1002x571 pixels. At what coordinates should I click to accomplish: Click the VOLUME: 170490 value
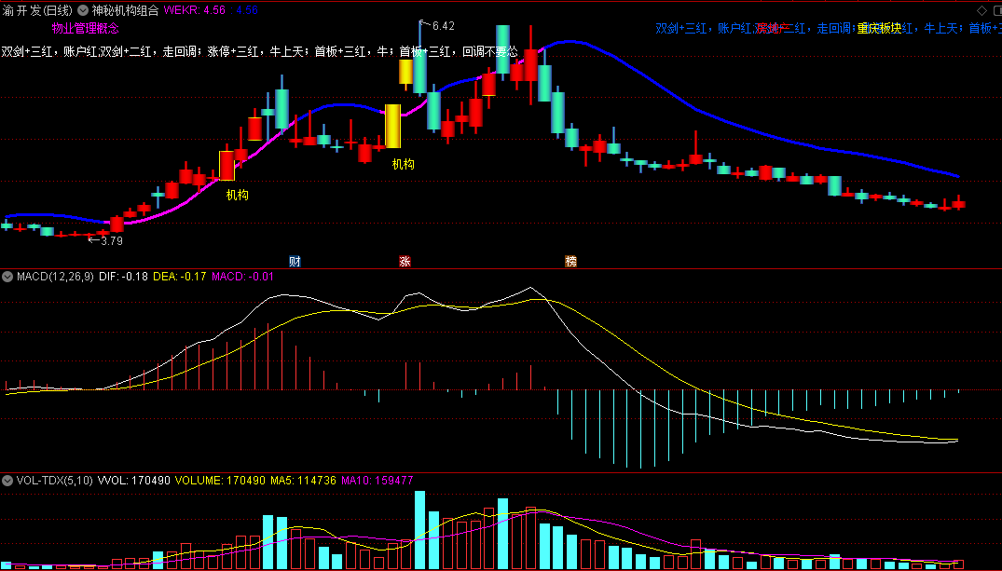(x=221, y=481)
